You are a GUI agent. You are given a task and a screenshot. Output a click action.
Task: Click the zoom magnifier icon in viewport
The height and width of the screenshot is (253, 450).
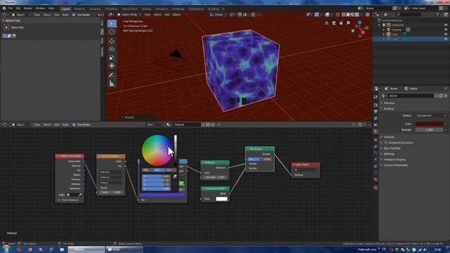(348, 23)
